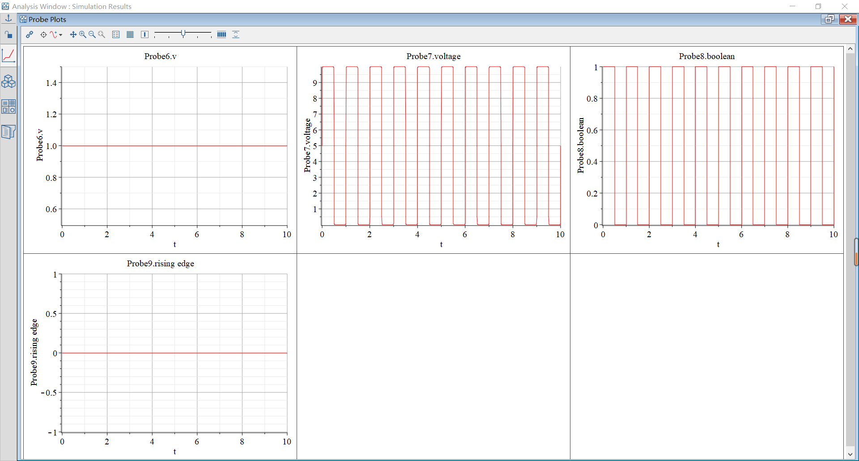Click the Probe9.rising edge plot area
859x461 pixels.
tap(174, 353)
